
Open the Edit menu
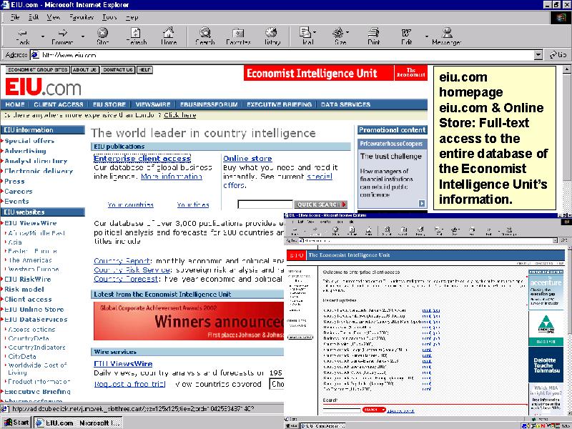pos(34,17)
